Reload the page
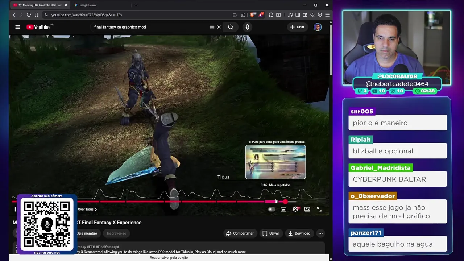The height and width of the screenshot is (261, 464). 29,15
